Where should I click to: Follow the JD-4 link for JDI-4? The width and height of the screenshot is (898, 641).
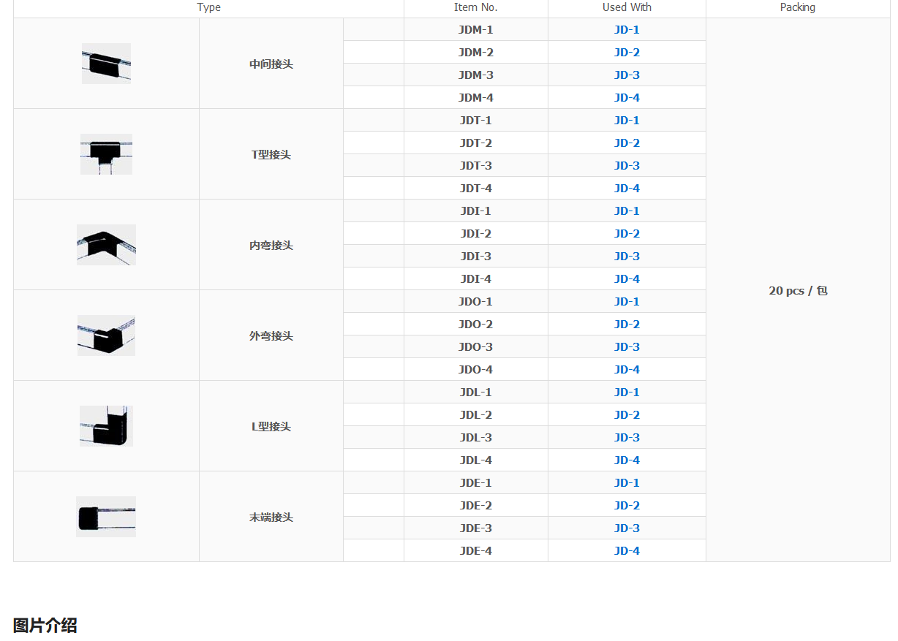coord(627,279)
